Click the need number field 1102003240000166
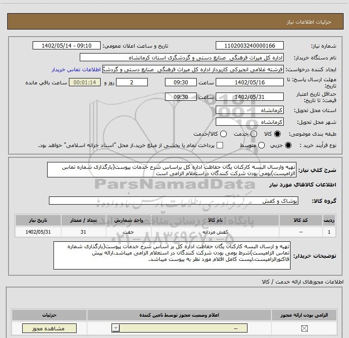The height and width of the screenshot is (338, 349). tap(249, 45)
